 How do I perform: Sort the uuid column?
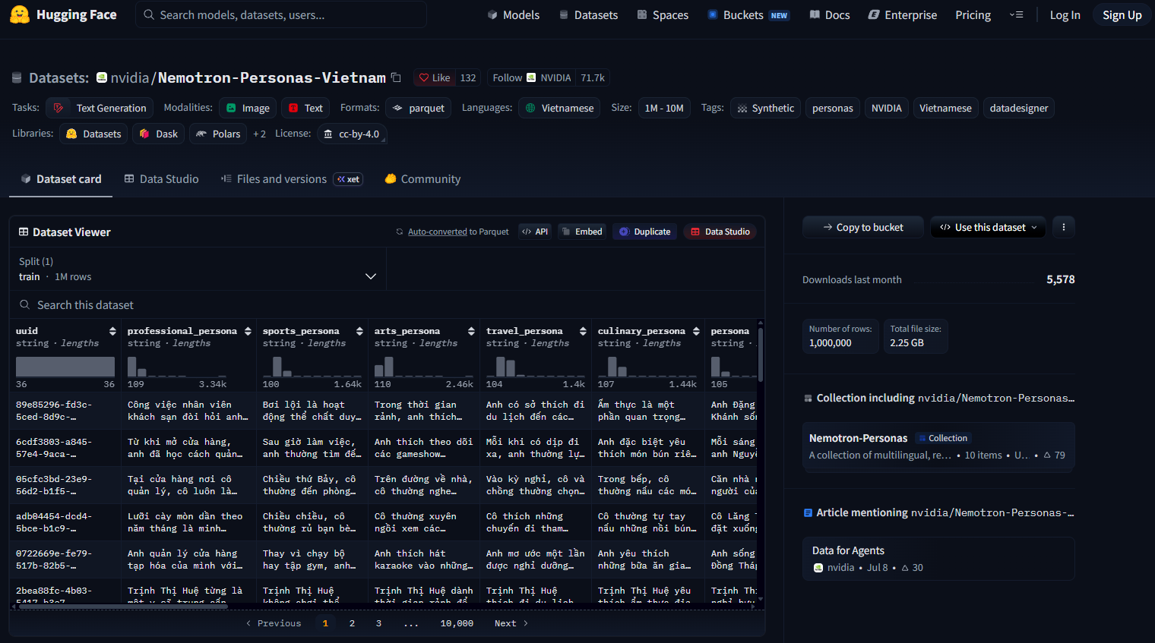point(112,331)
